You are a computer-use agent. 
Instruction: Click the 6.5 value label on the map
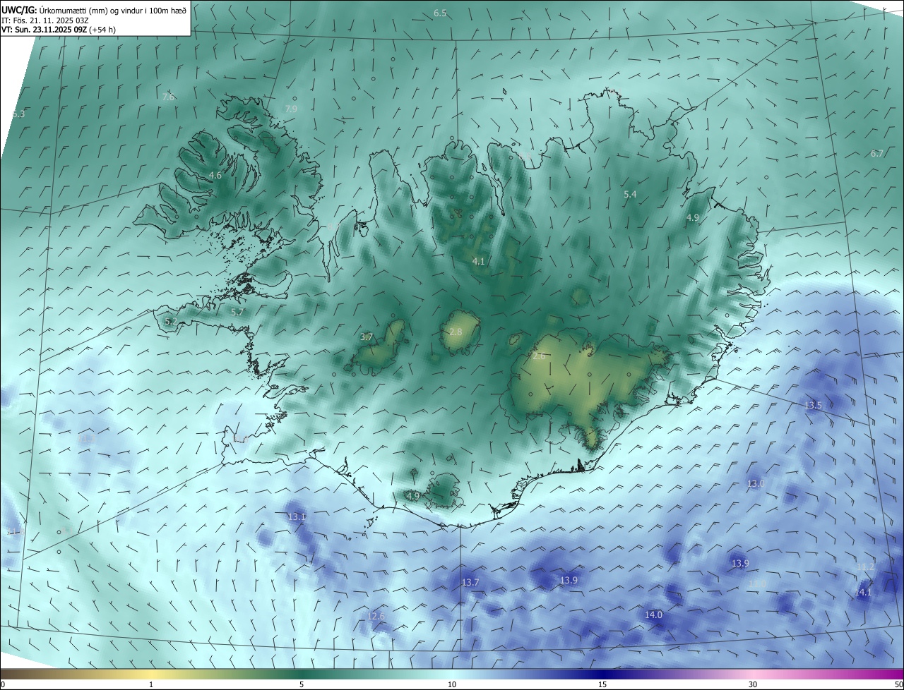(440, 13)
